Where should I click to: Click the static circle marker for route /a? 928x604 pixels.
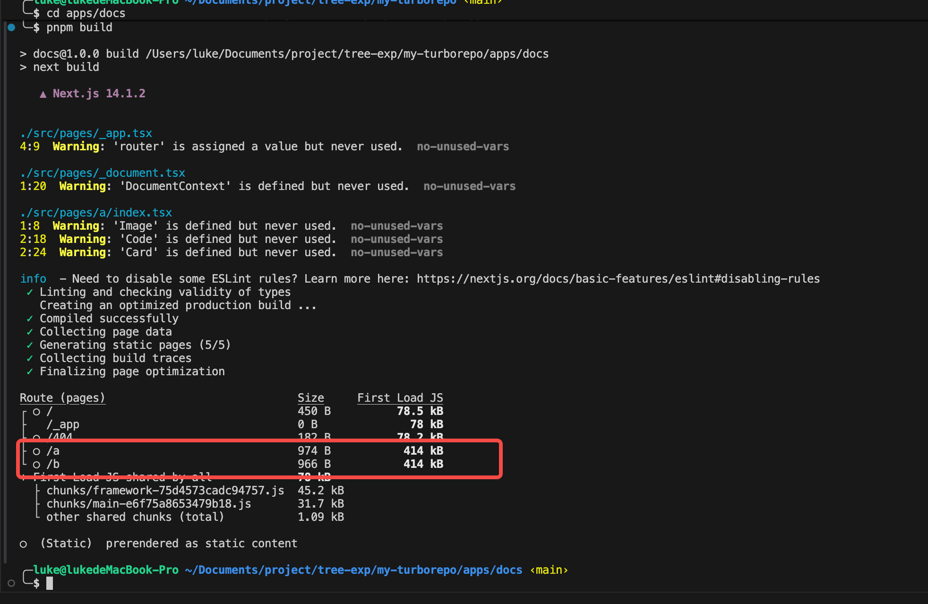(36, 451)
